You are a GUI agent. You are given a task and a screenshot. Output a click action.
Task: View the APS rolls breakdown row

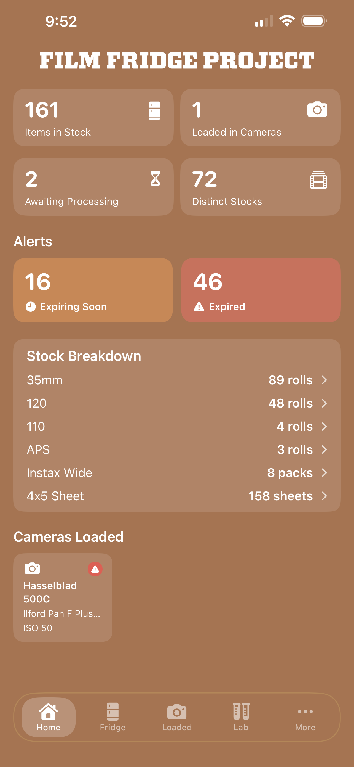coord(177,449)
